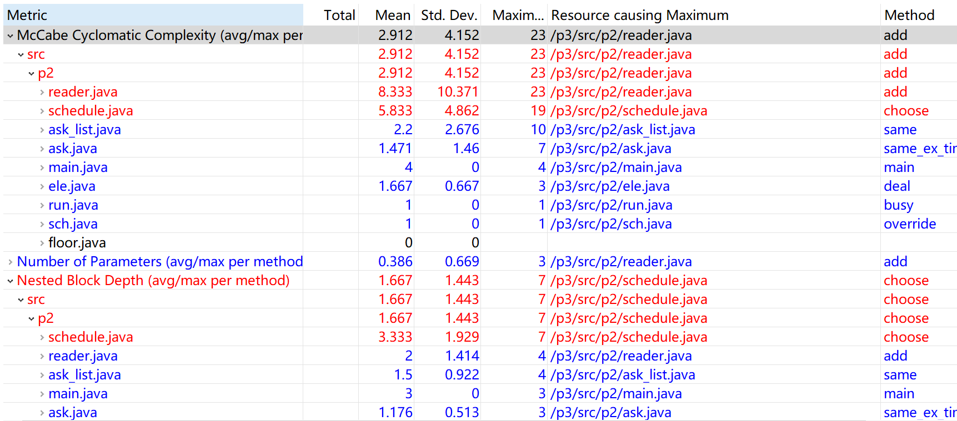Select the Number of Parameters row label

click(160, 262)
